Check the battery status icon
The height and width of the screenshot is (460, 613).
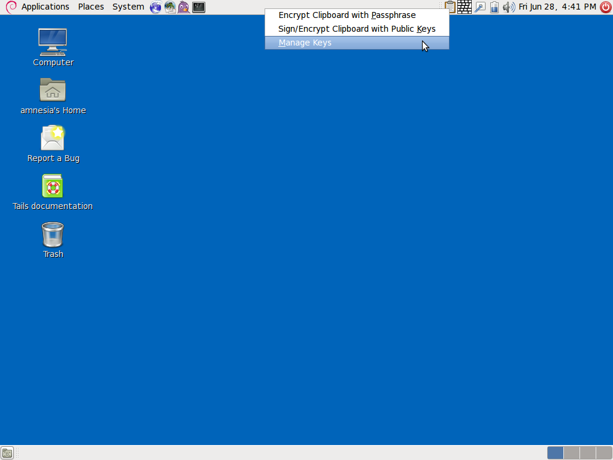[x=494, y=7]
